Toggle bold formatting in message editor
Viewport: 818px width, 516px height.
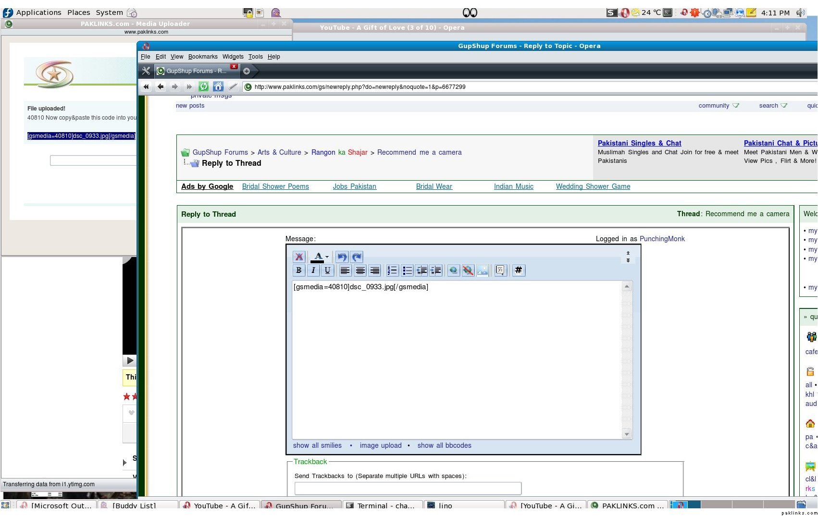tap(298, 270)
